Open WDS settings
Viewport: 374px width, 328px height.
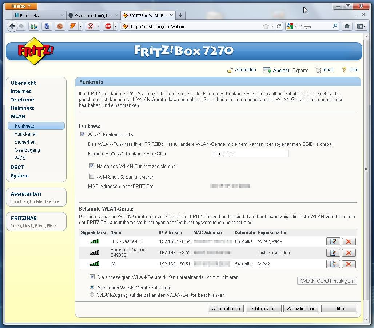click(x=20, y=158)
